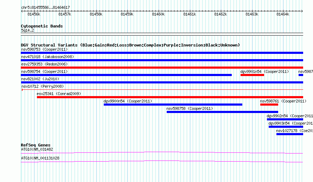Click the blue bar under nsv598754
This screenshot has width=313, height=182.
coord(126,75)
